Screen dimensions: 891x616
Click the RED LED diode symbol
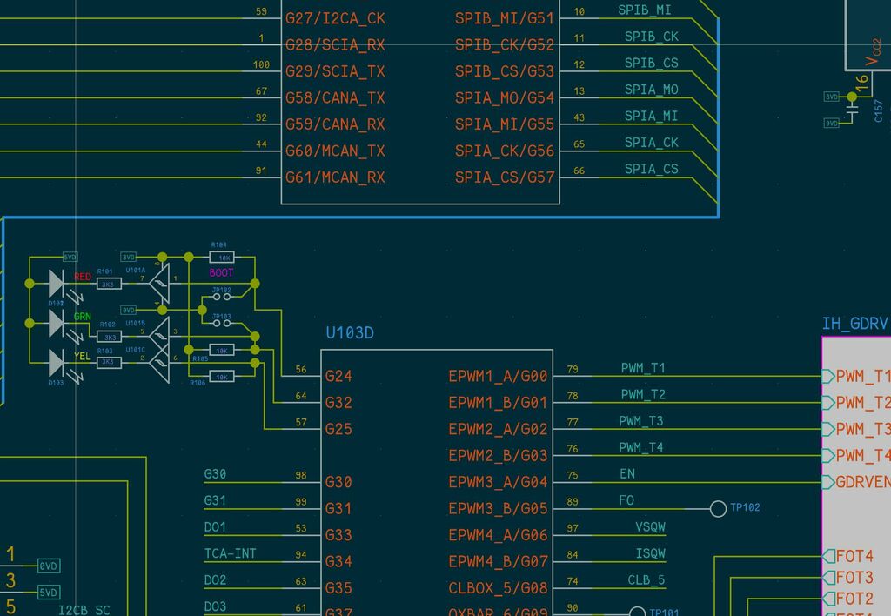point(57,283)
